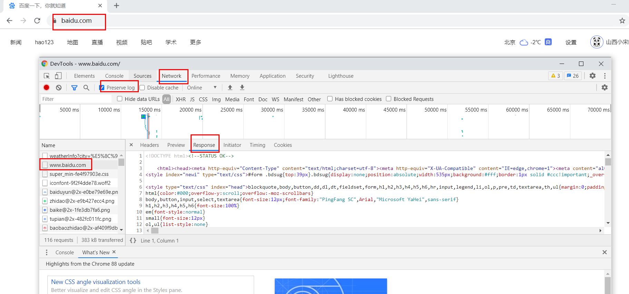Clear the network log
Viewport: 629px width, 294px height.
click(59, 87)
